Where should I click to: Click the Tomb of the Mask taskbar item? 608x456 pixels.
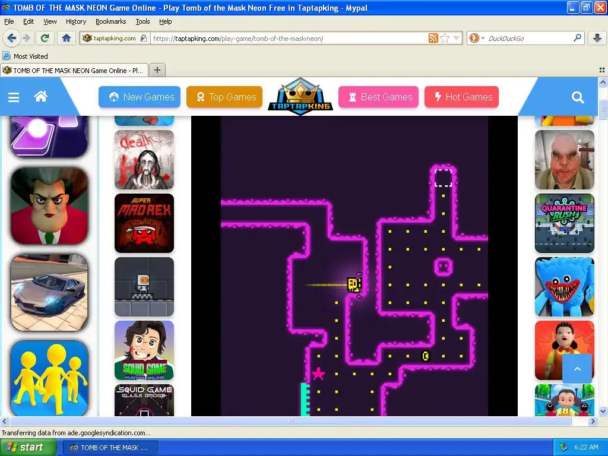pos(110,448)
